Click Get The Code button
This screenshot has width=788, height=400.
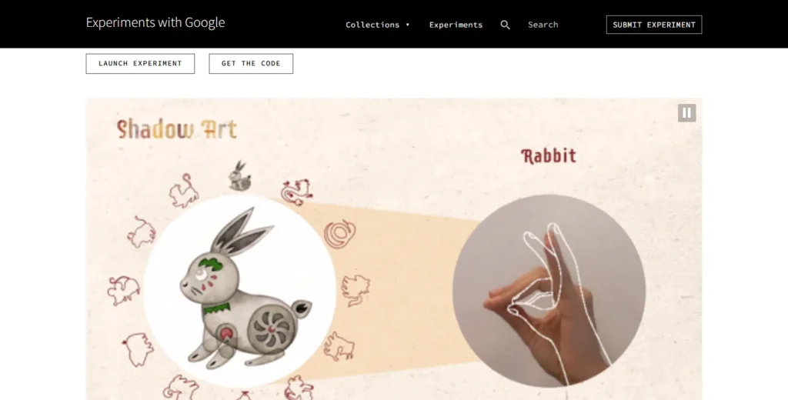(x=251, y=63)
